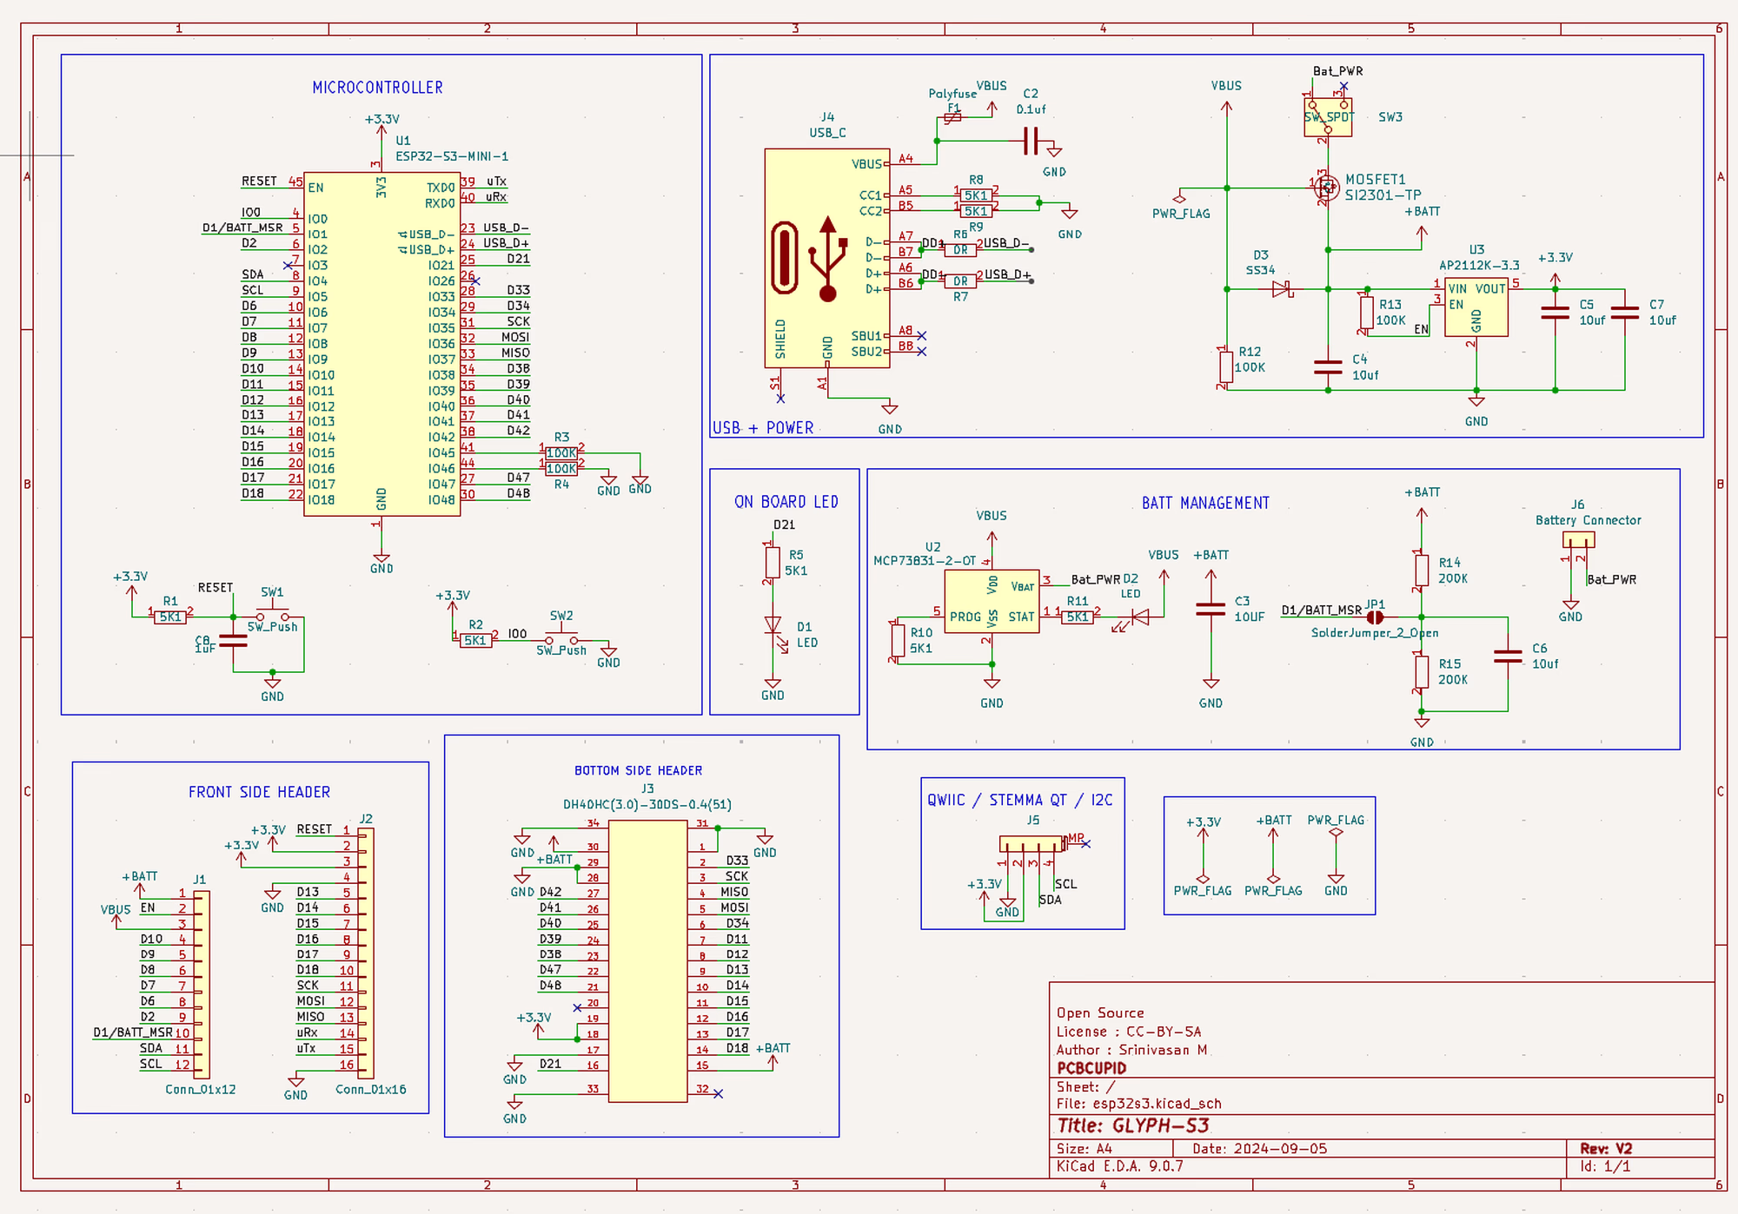Click the Bat_PWR label above SW3
The width and height of the screenshot is (1738, 1214).
pyautogui.click(x=1337, y=71)
